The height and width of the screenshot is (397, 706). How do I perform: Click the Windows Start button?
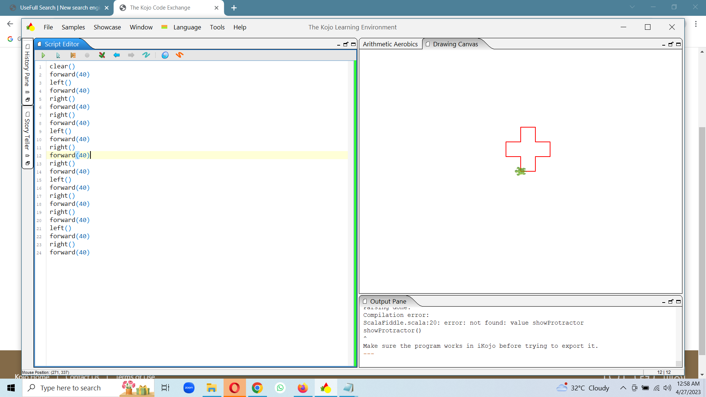(x=11, y=388)
